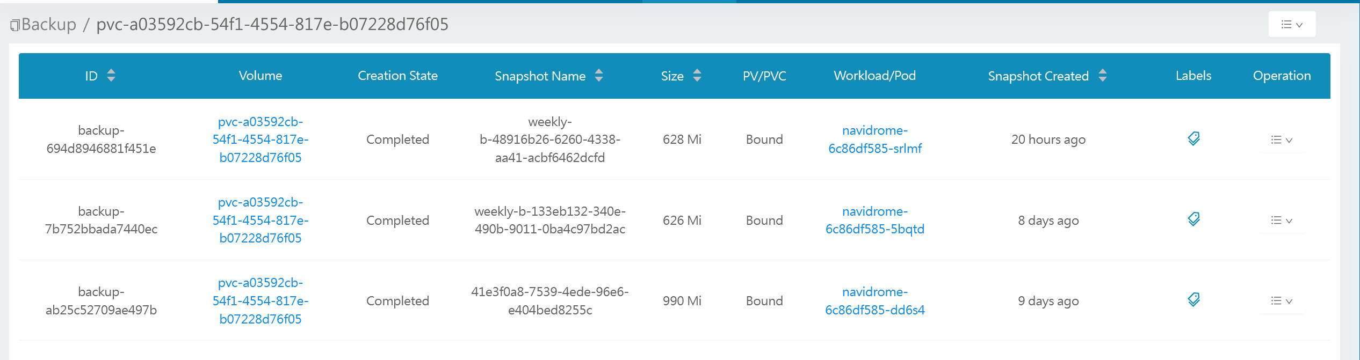Open pod navidrome-6c86df585-dd6s4 link
Viewport: 1360px width, 360px height.
[875, 301]
